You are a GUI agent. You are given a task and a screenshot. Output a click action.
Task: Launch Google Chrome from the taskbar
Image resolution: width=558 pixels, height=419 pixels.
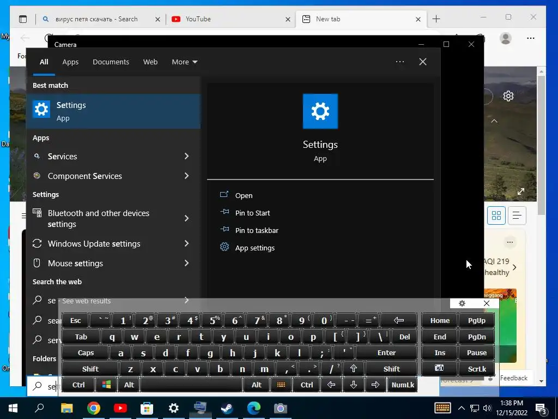pos(94,408)
